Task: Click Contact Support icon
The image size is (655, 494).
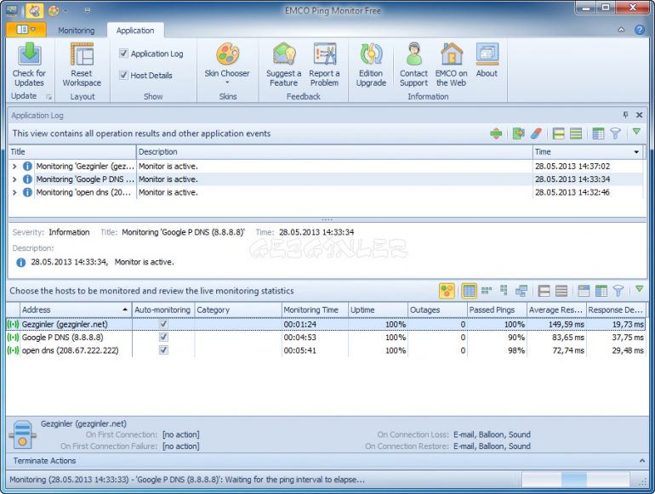Action: 414,54
